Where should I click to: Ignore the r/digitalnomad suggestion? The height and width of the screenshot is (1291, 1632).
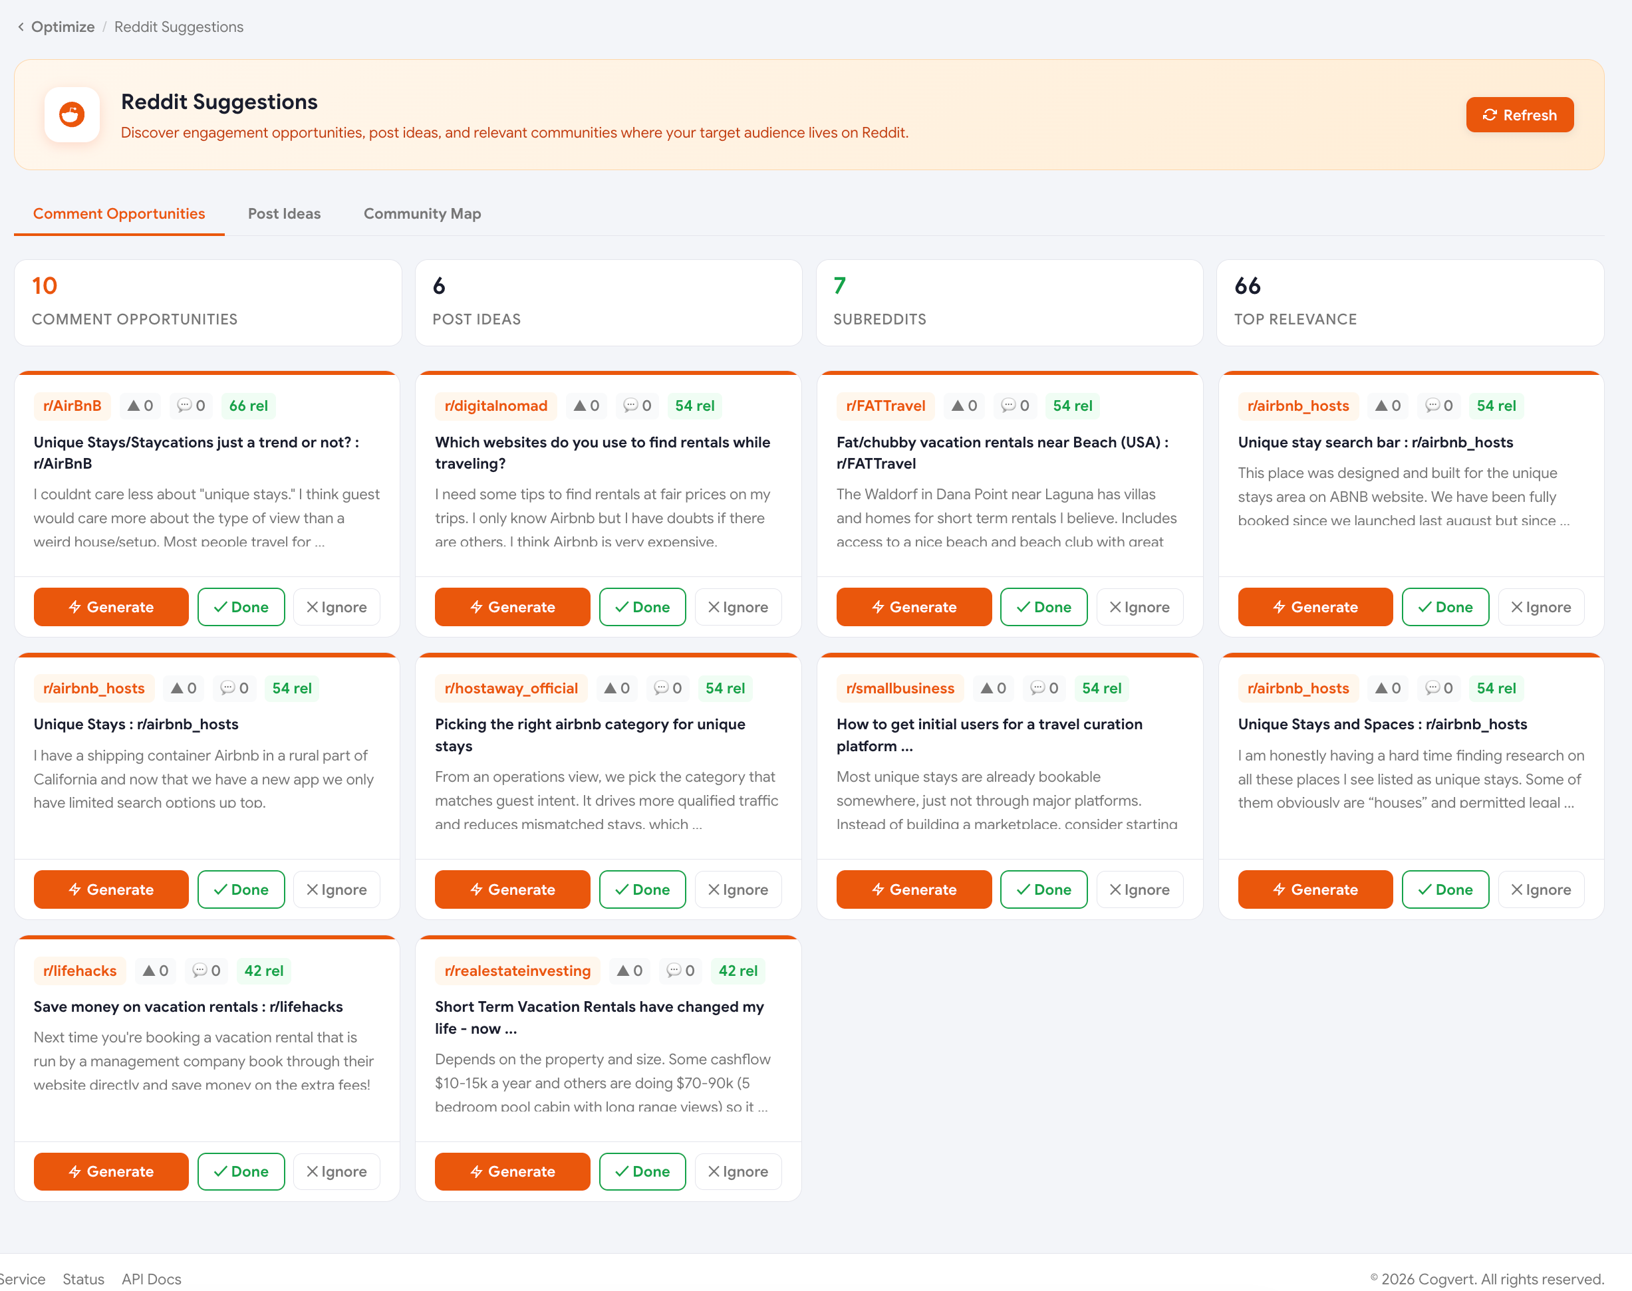tap(738, 607)
